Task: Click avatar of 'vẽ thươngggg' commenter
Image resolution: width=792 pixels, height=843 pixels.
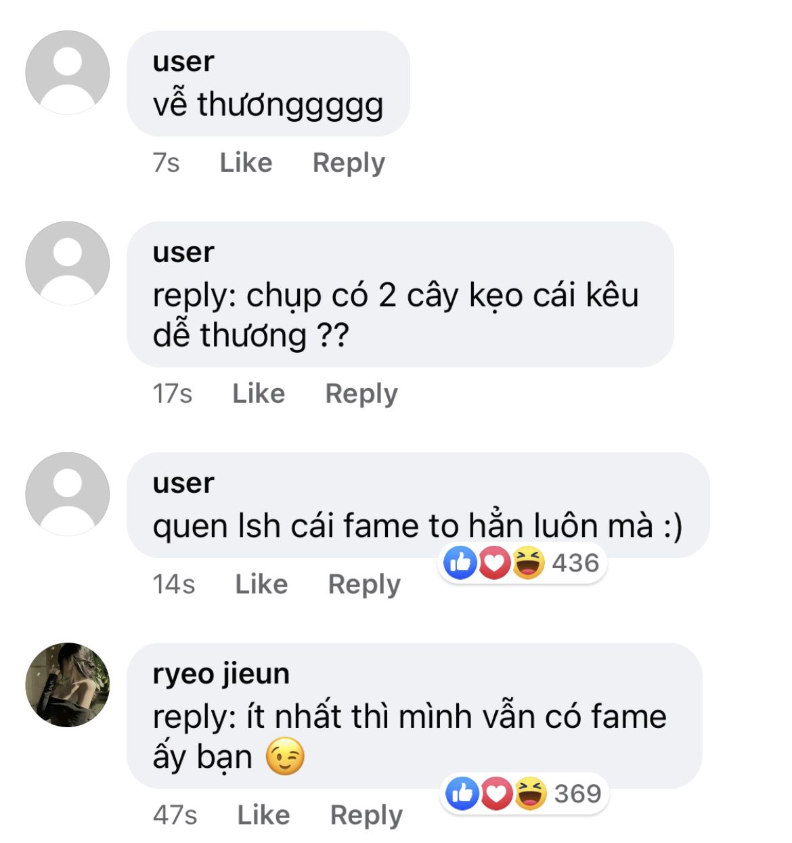Action: [x=67, y=72]
